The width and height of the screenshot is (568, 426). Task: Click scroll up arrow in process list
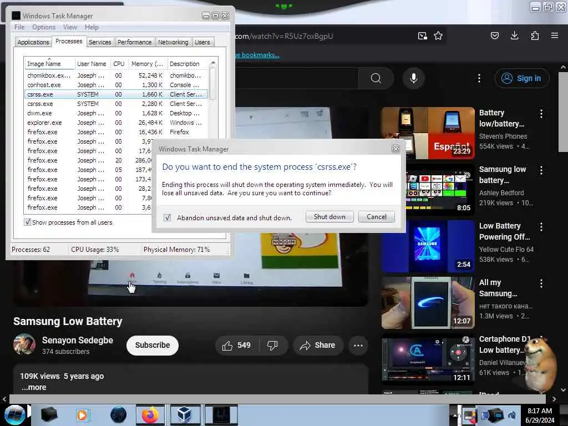pyautogui.click(x=213, y=63)
